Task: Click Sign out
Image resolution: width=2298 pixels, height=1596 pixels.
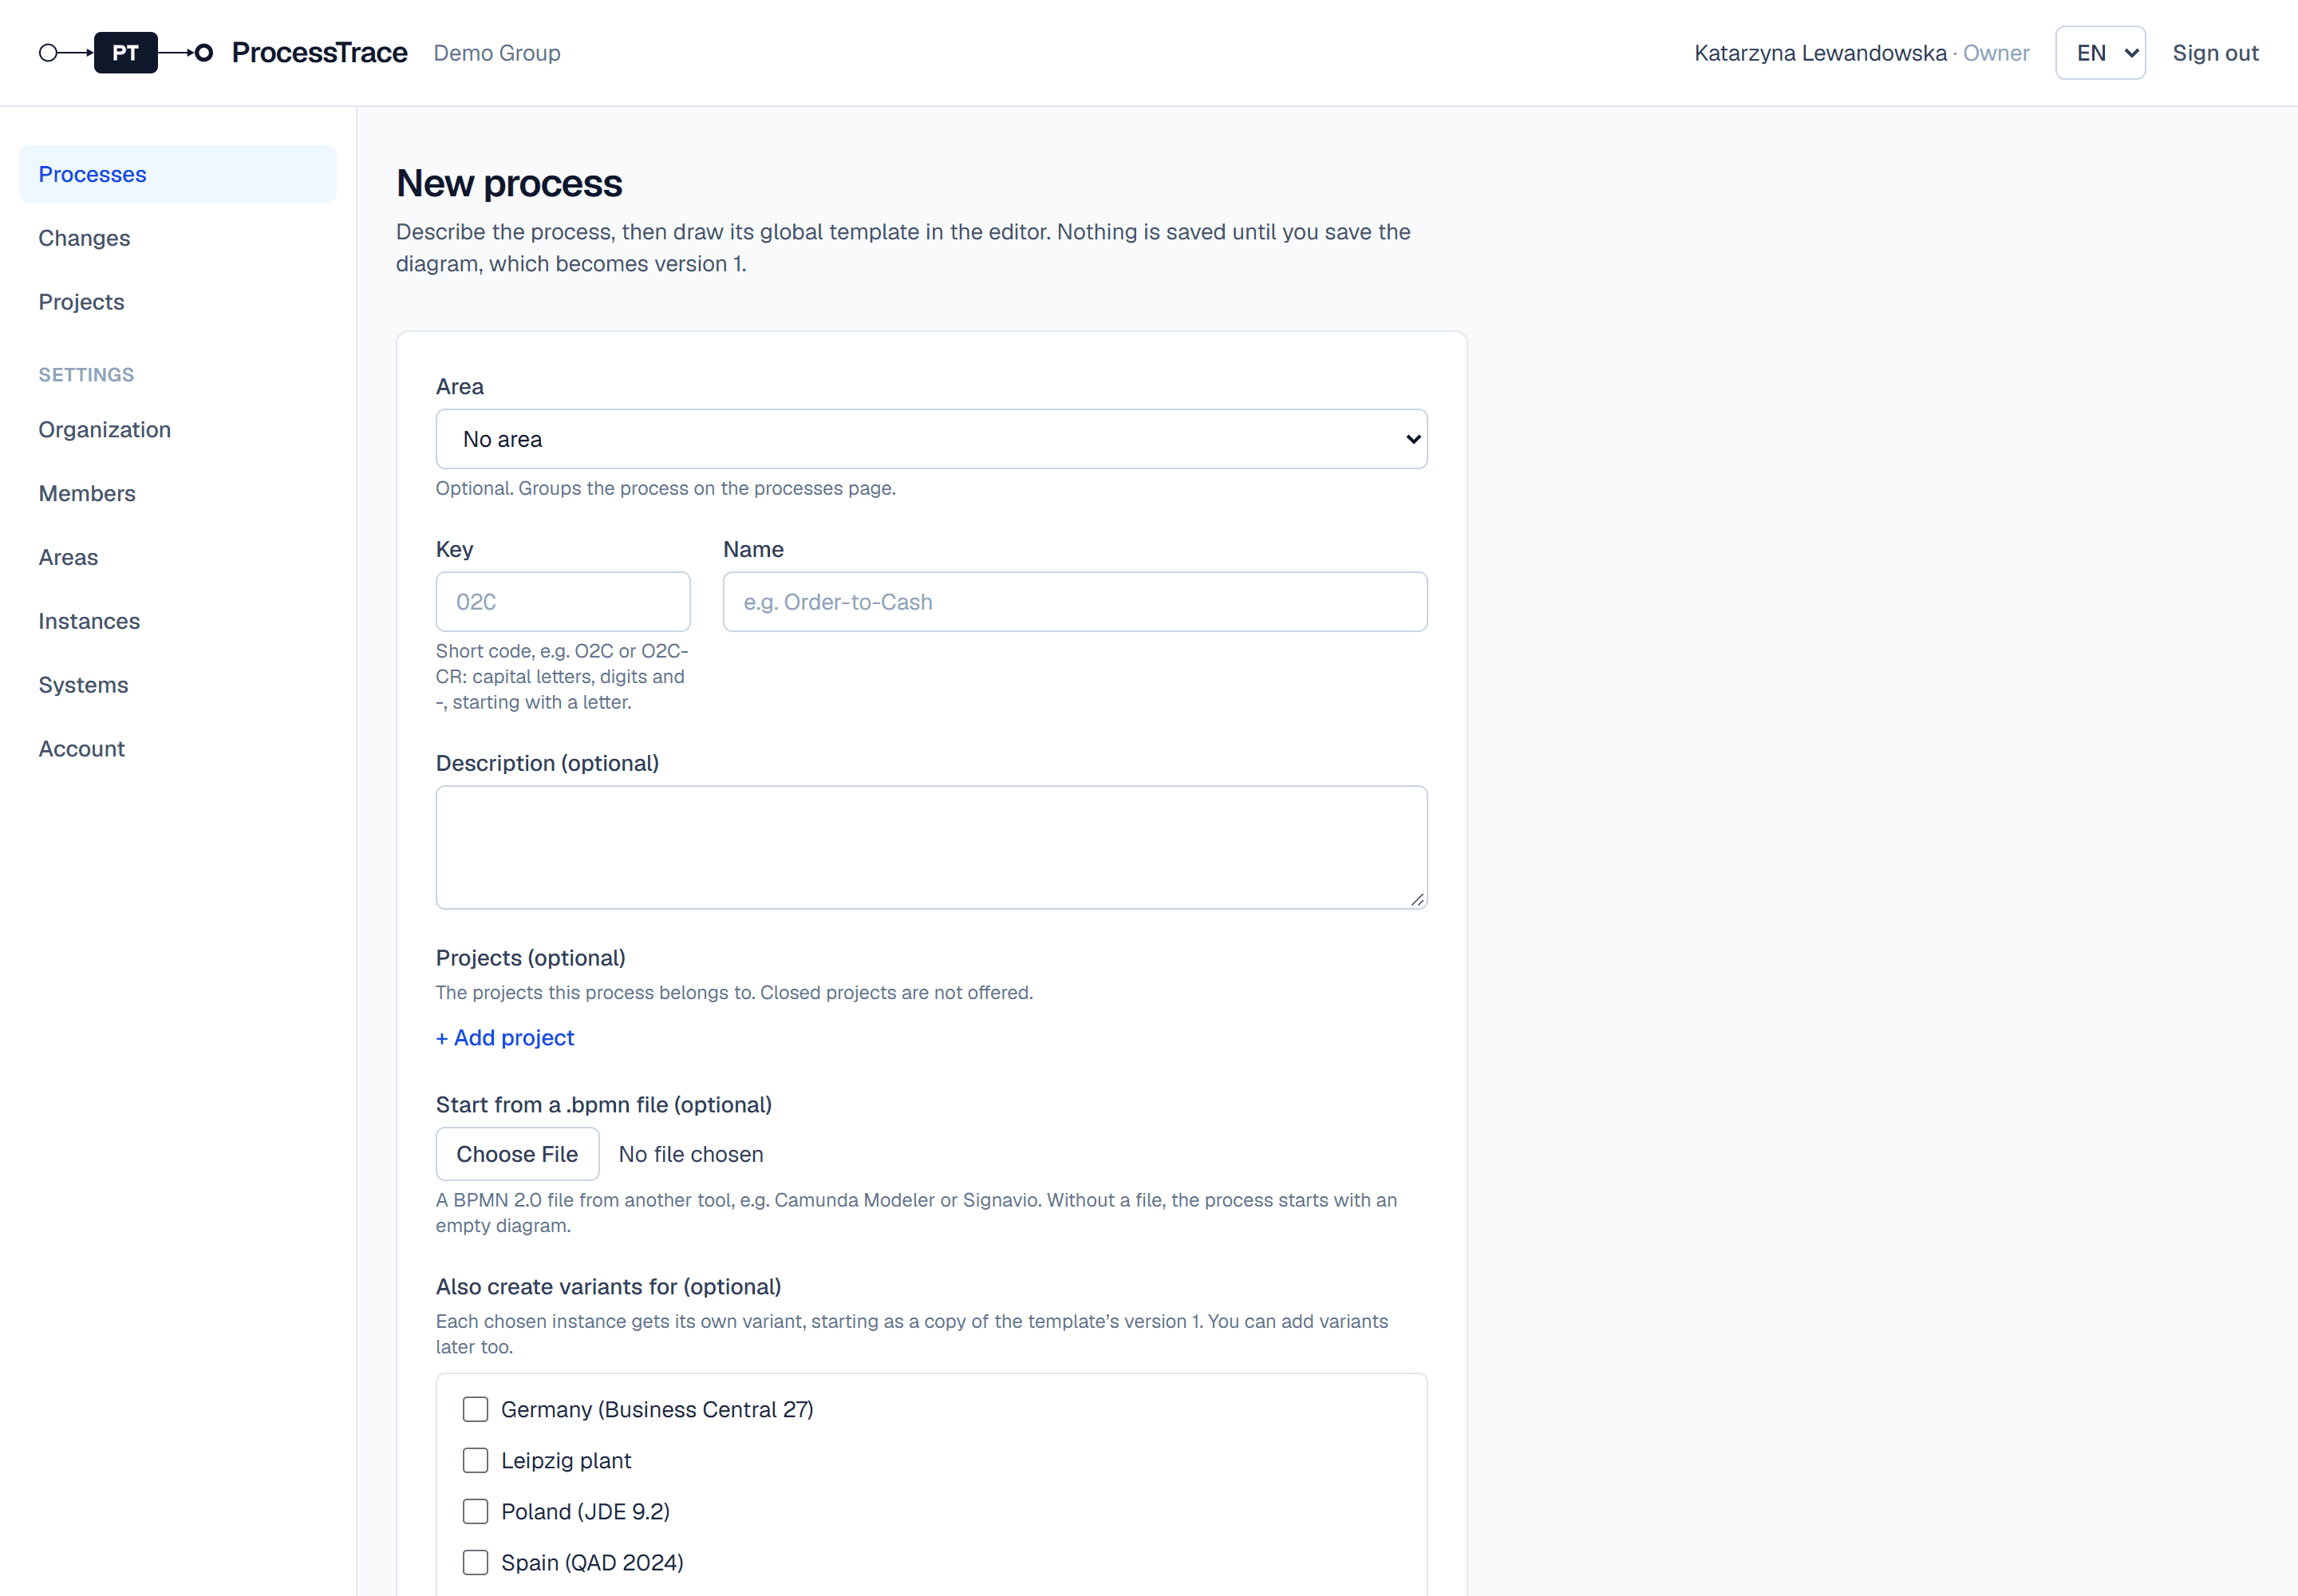Action: click(2215, 53)
